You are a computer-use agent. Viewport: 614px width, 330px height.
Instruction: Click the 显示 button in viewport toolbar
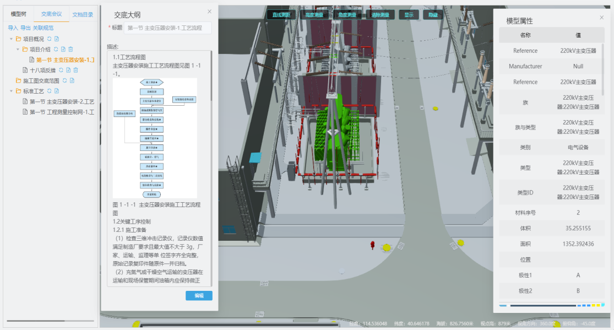(x=409, y=15)
